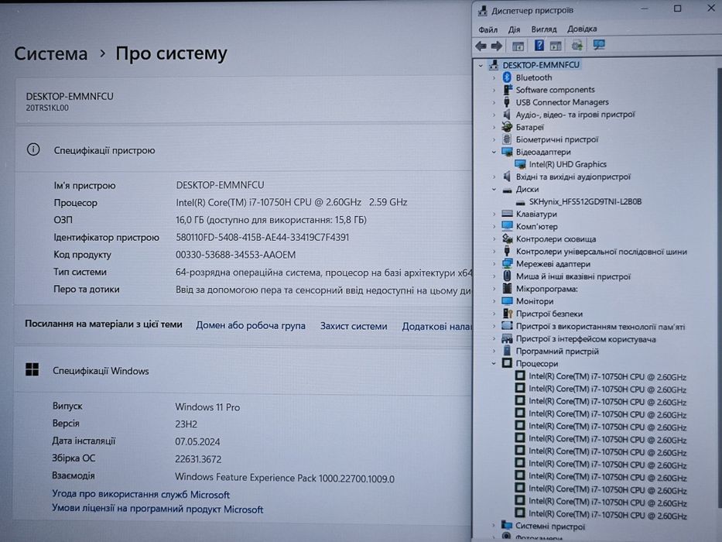Screen dimensions: 722x542
Task: Click the Мережеві адаптери network icon
Action: pos(507,263)
